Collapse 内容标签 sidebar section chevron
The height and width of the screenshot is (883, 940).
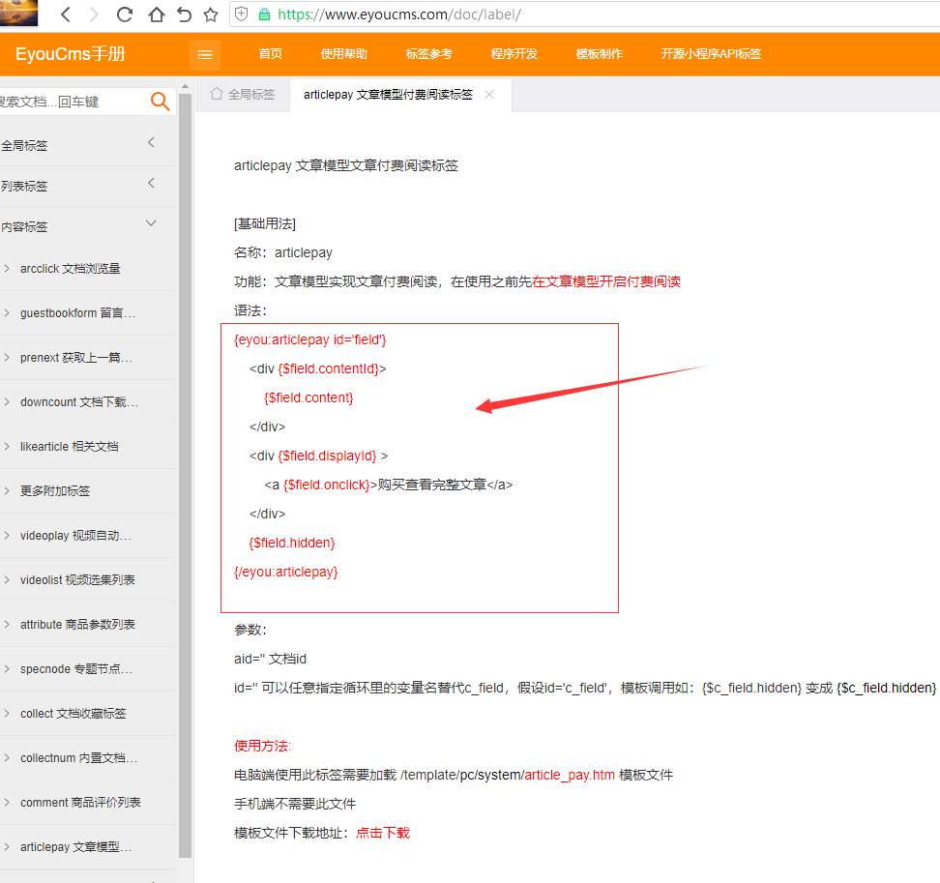(151, 223)
